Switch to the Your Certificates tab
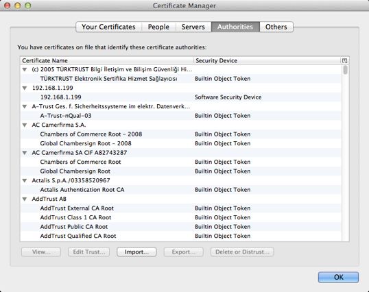 coord(109,27)
